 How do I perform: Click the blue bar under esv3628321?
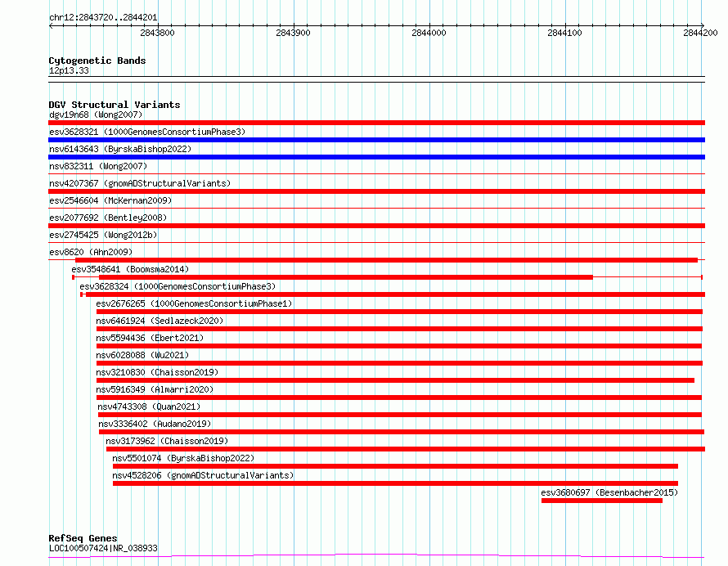point(376,140)
